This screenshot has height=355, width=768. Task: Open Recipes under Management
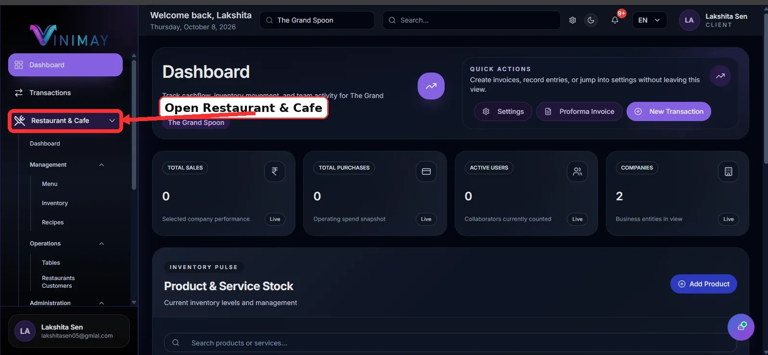tap(53, 222)
